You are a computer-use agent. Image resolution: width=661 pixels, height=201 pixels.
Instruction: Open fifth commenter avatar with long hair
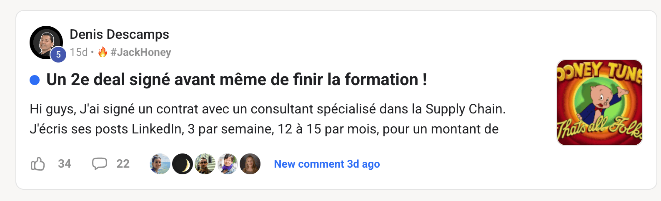coord(250,164)
